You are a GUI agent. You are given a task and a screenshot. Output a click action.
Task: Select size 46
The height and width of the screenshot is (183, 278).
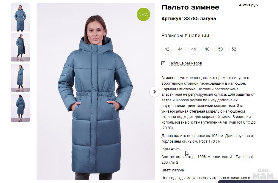point(194,49)
